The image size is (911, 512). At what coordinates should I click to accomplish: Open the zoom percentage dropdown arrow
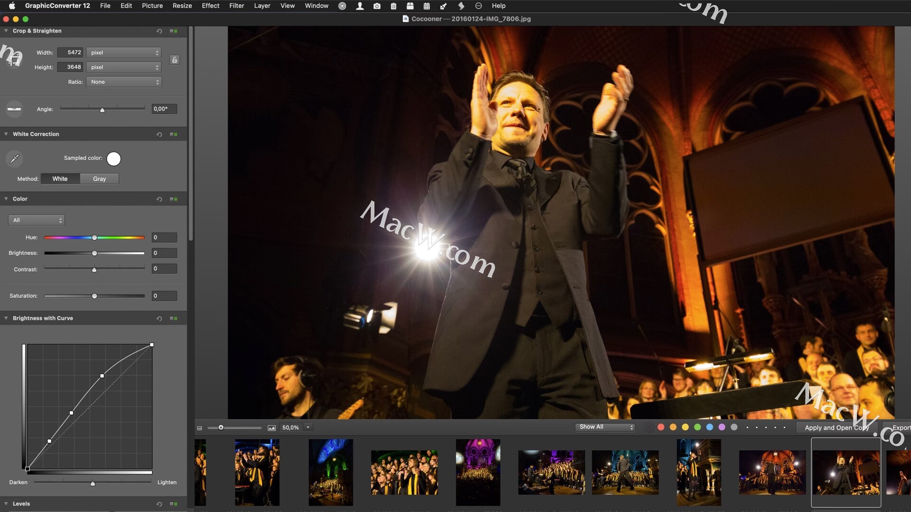308,428
